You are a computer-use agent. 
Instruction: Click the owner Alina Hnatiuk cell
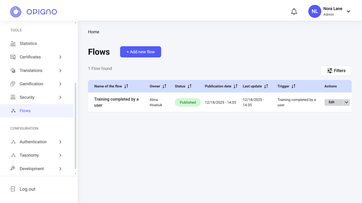point(156,102)
